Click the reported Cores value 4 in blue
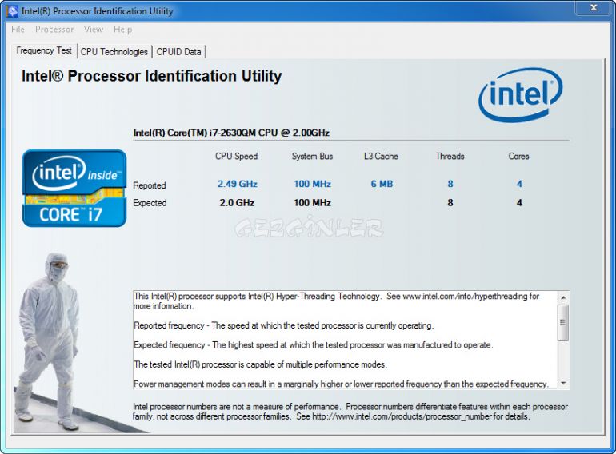 [x=519, y=184]
